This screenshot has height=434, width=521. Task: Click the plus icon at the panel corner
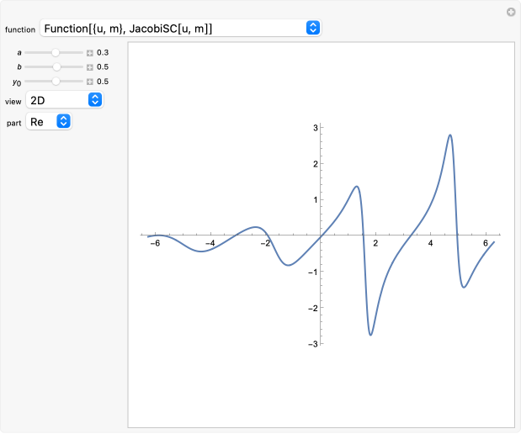(x=511, y=13)
